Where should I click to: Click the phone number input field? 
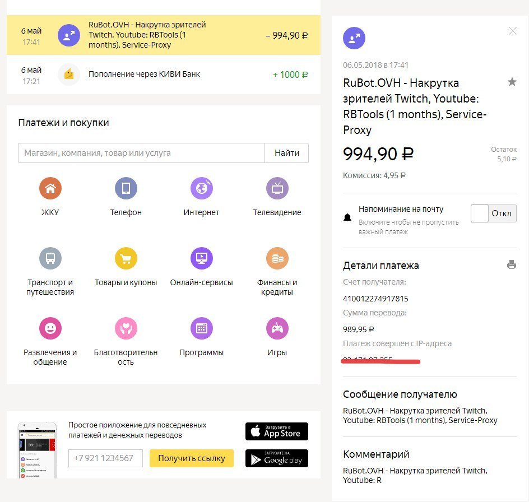point(105,458)
